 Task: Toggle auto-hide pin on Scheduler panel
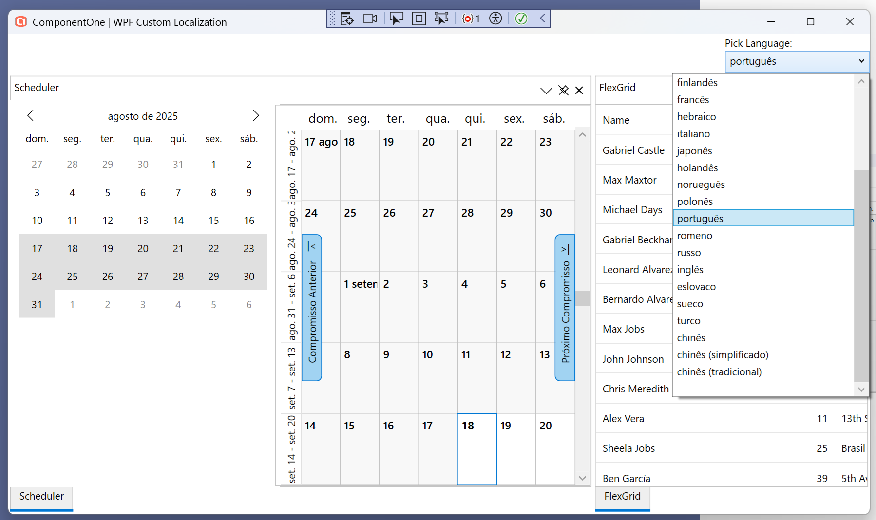[x=564, y=91]
